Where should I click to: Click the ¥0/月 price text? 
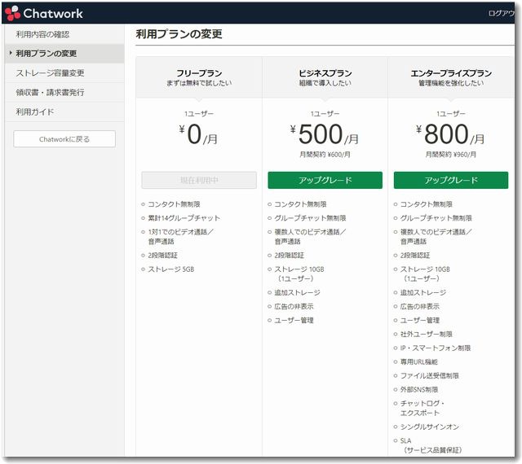click(199, 135)
